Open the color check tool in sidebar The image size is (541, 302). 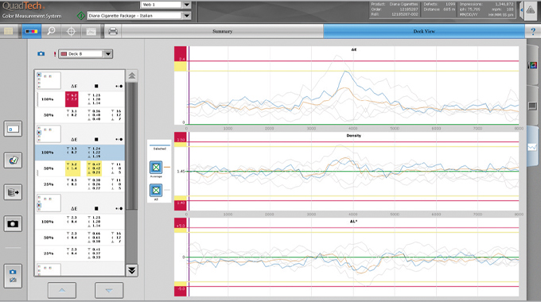click(x=13, y=161)
